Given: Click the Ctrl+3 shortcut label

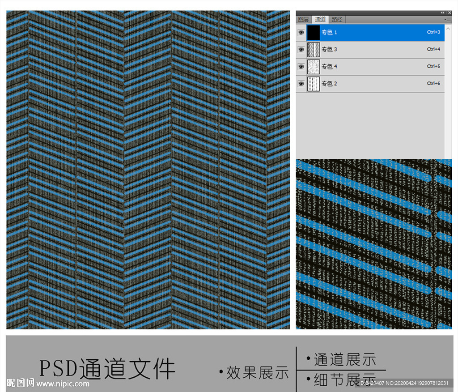Looking at the screenshot, I should tap(433, 32).
